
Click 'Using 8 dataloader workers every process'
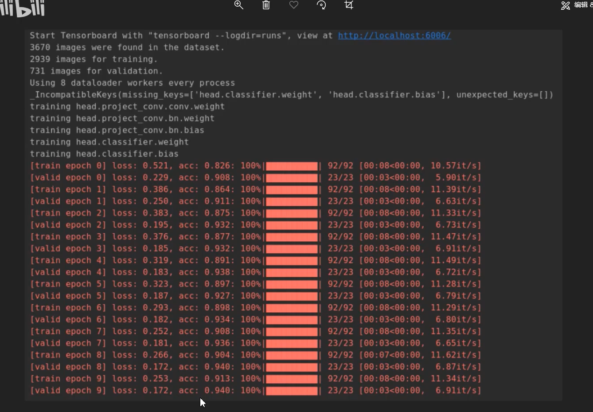pyautogui.click(x=133, y=83)
